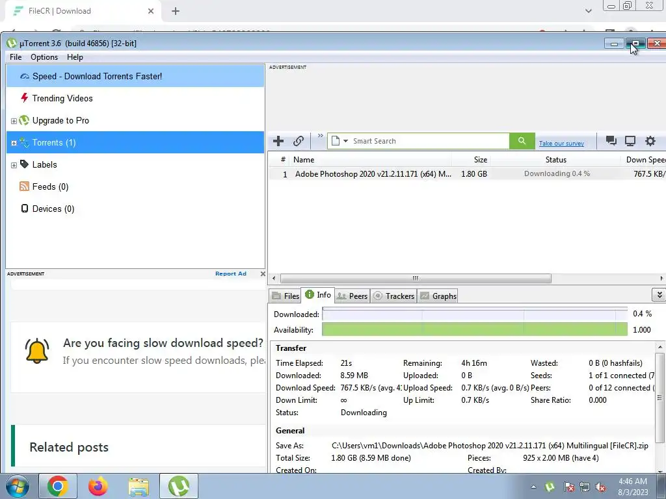Click the Action Center flag tray icon
This screenshot has width=666, height=499.
pyautogui.click(x=568, y=487)
